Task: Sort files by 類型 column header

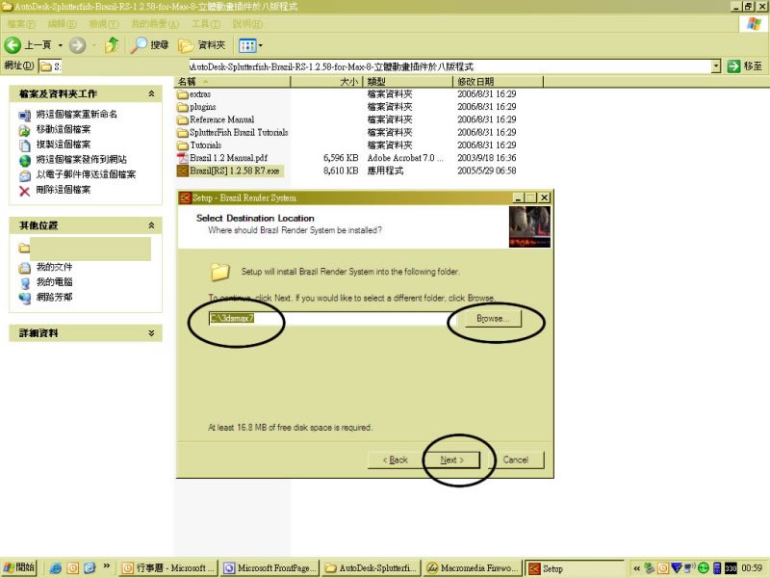Action: tap(407, 82)
